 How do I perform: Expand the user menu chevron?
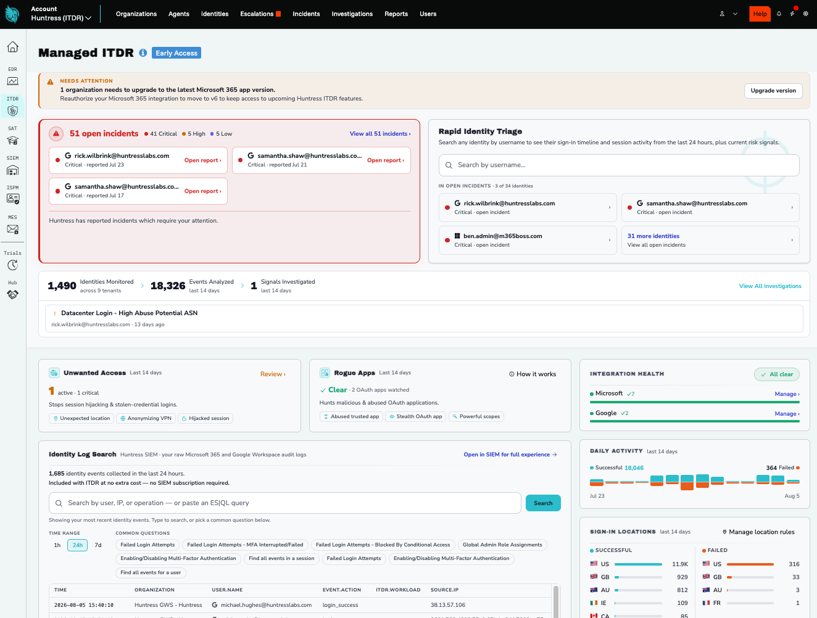[x=735, y=14]
